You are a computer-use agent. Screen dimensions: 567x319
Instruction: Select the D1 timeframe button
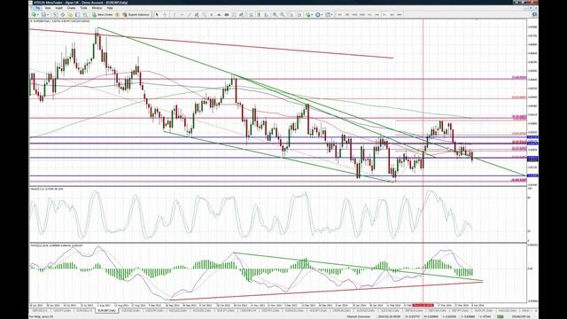point(384,15)
